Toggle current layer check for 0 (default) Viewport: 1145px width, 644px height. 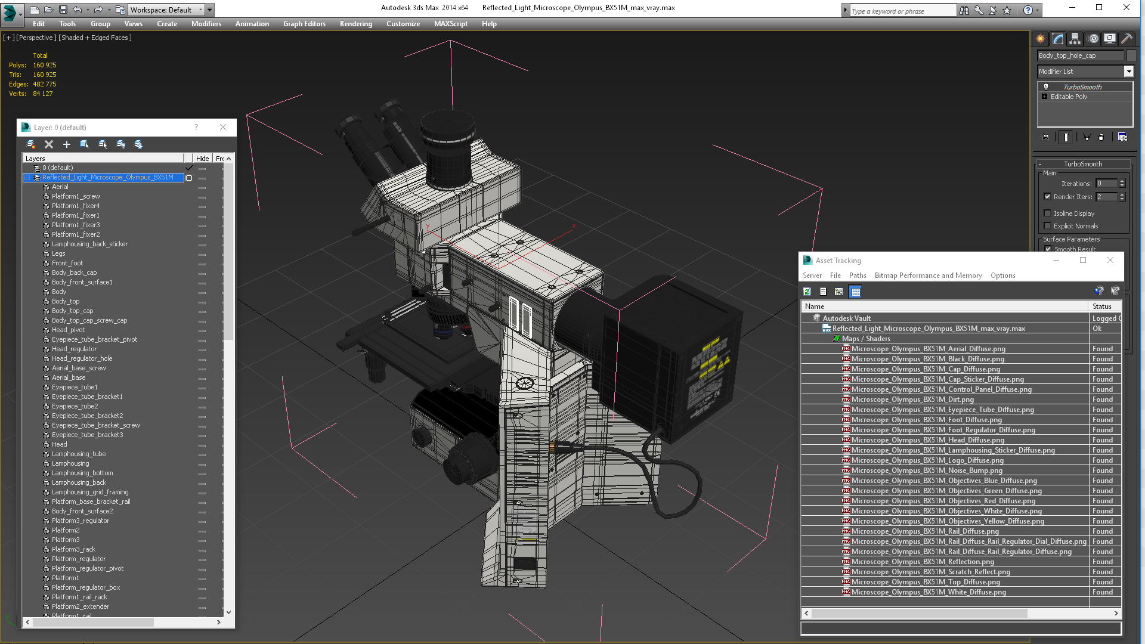tap(189, 168)
